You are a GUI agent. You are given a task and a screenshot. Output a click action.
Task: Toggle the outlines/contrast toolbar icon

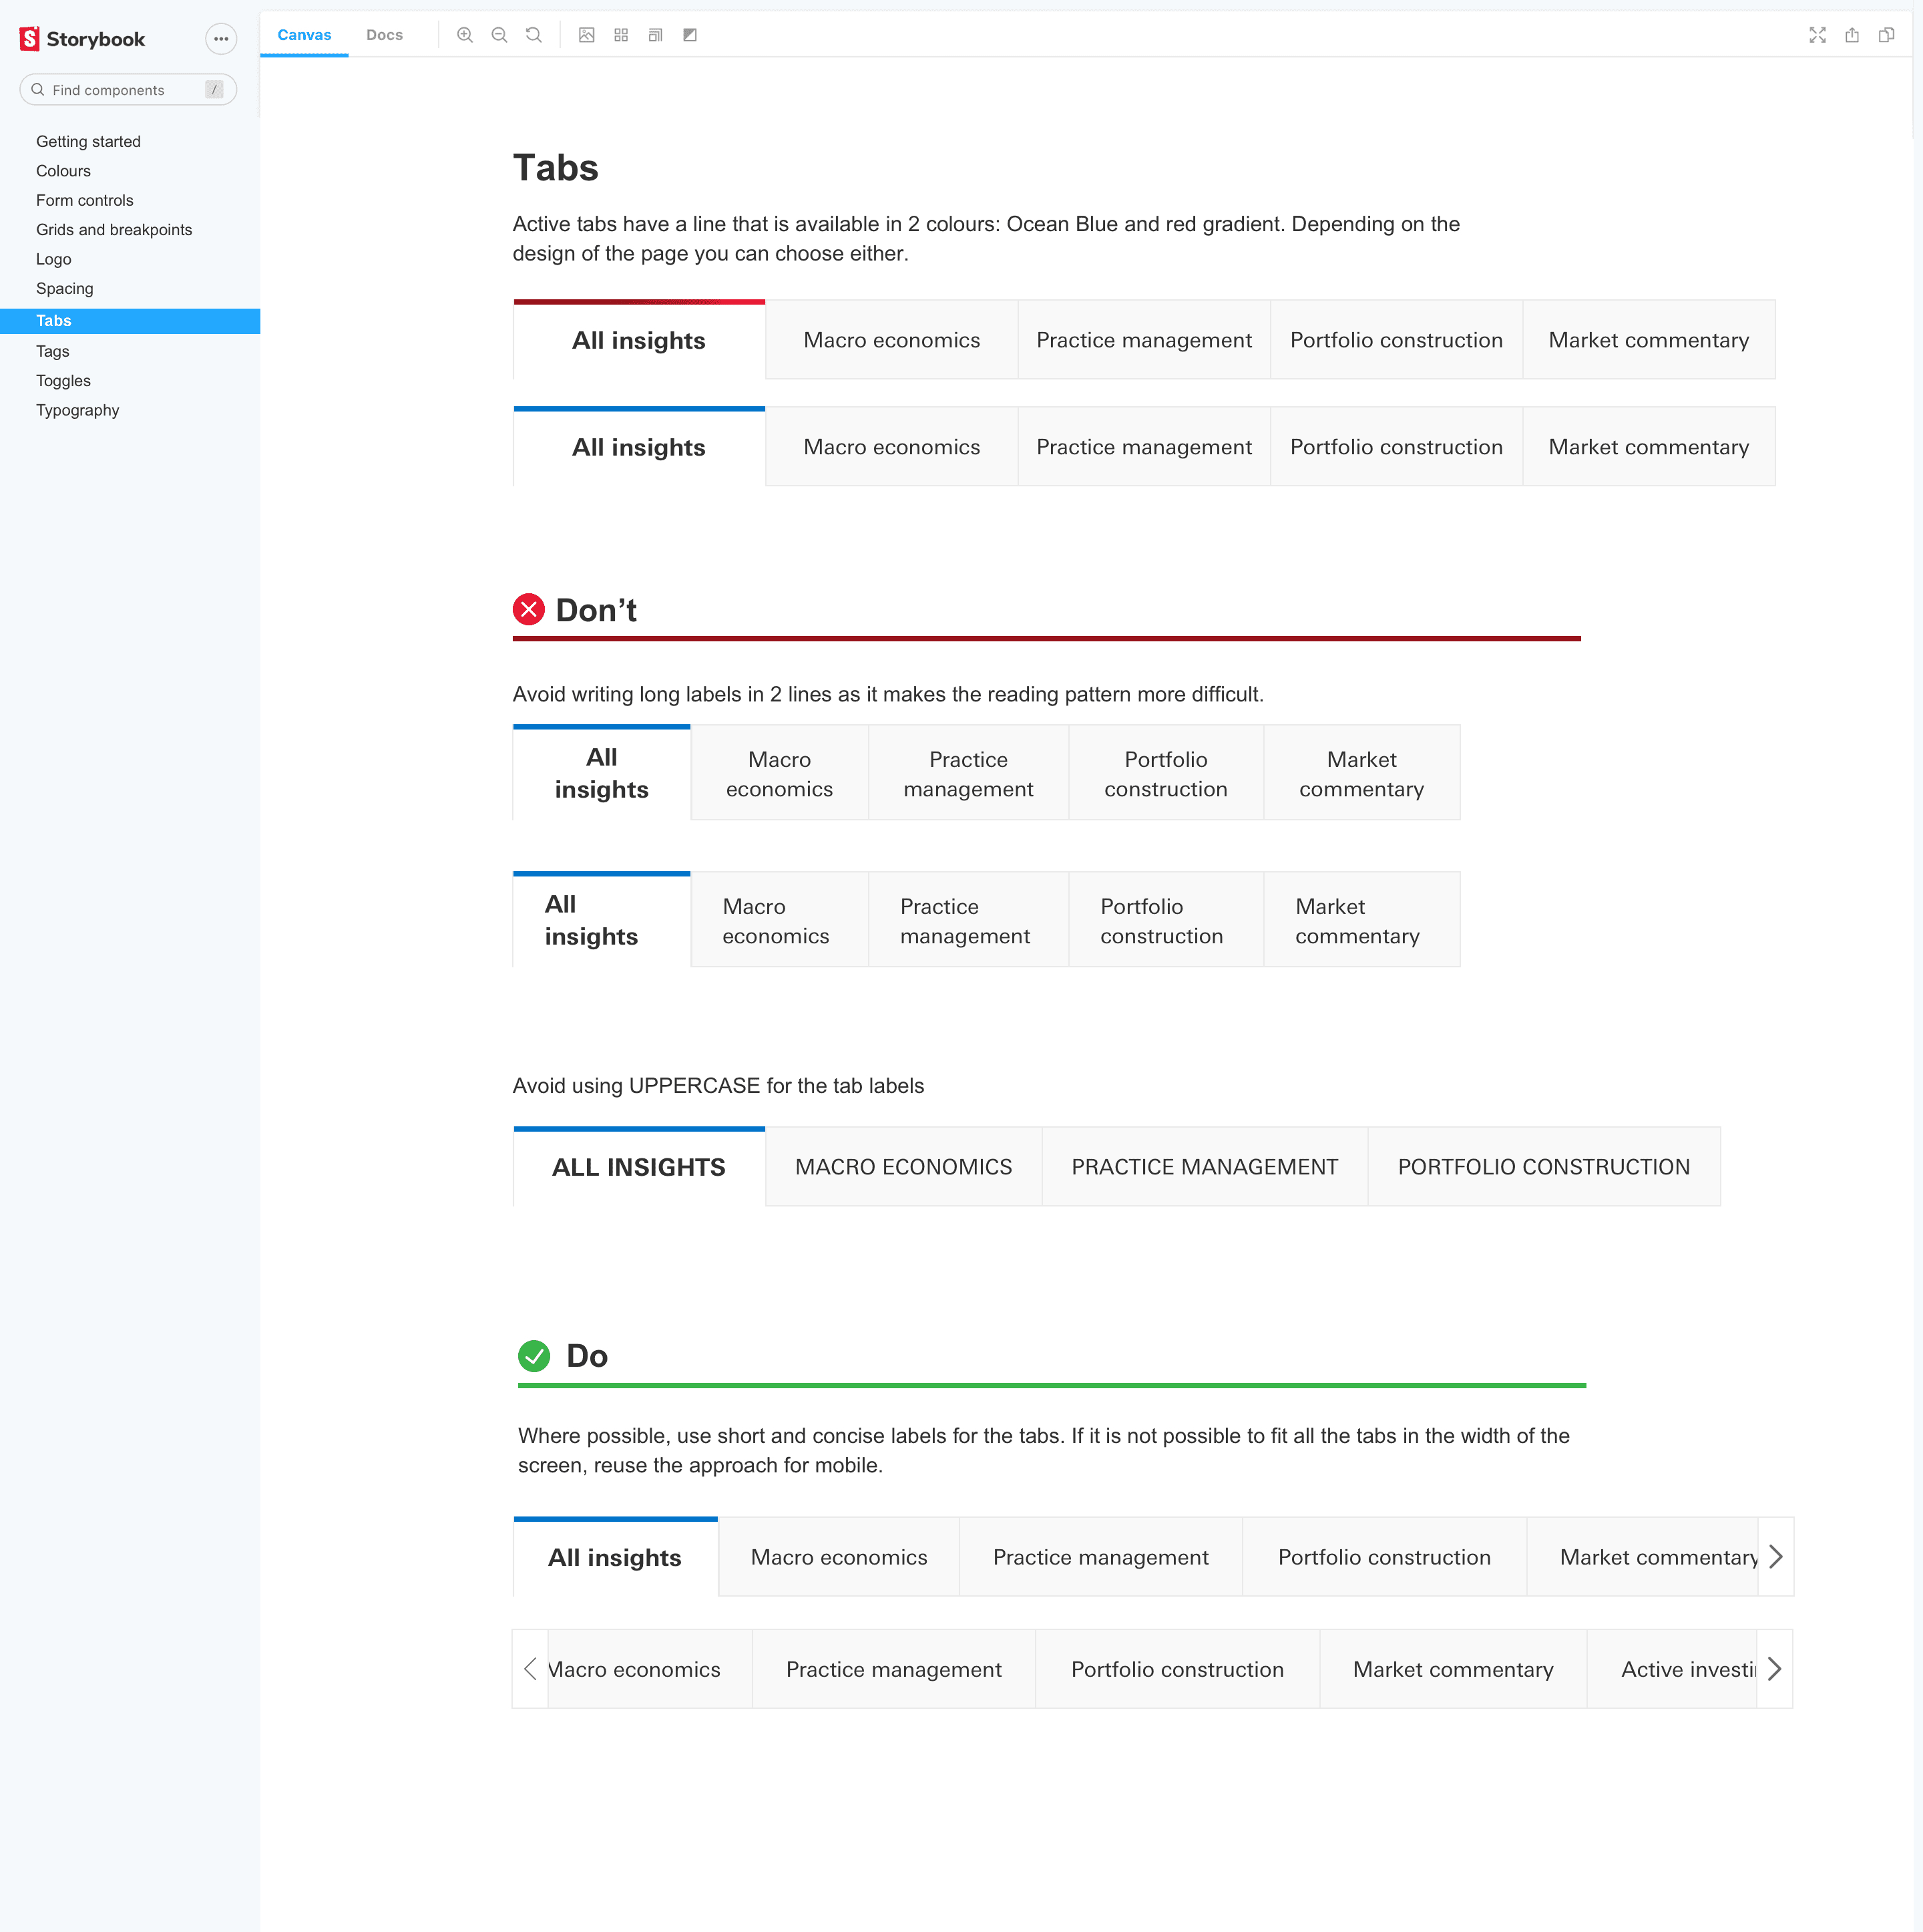click(690, 35)
